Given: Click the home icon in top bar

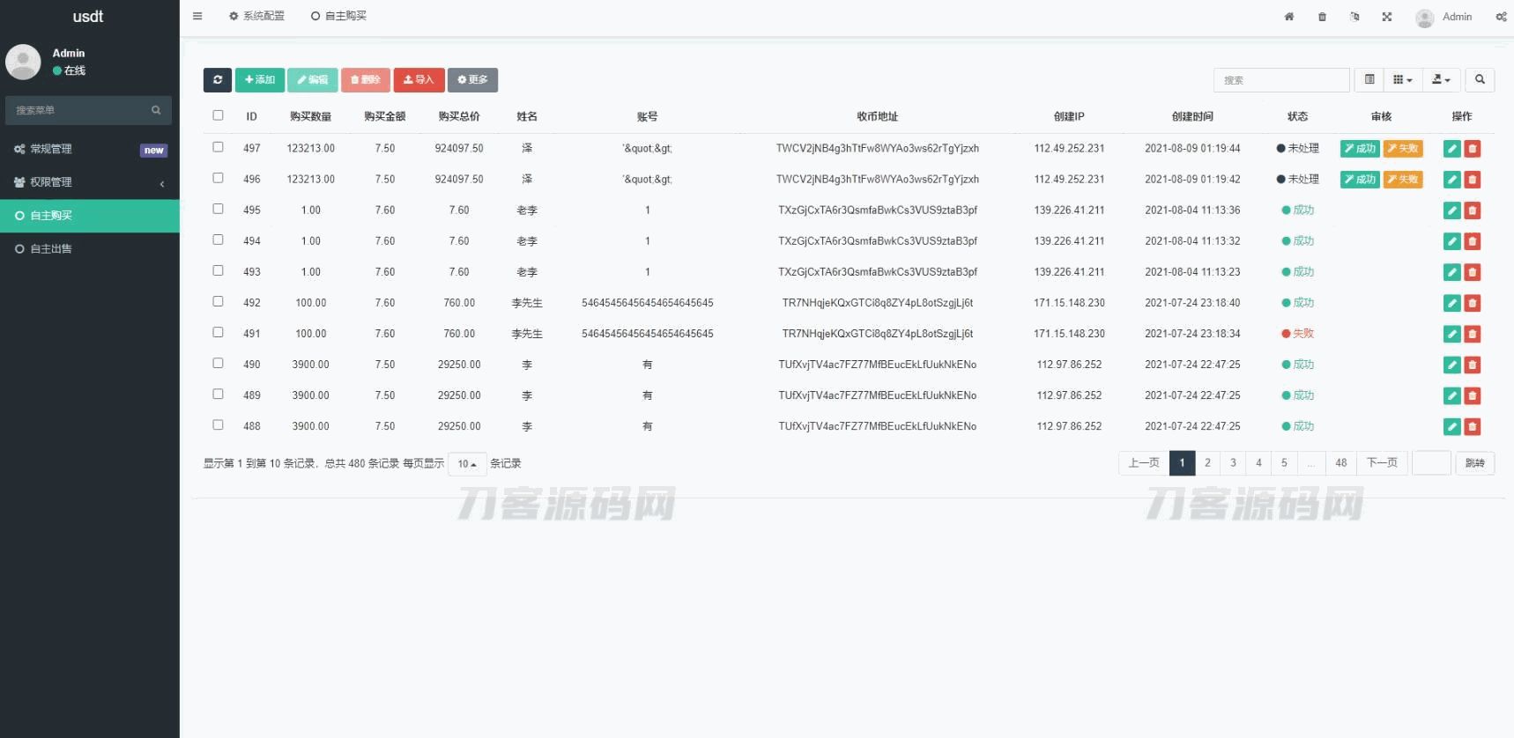Looking at the screenshot, I should point(1288,17).
